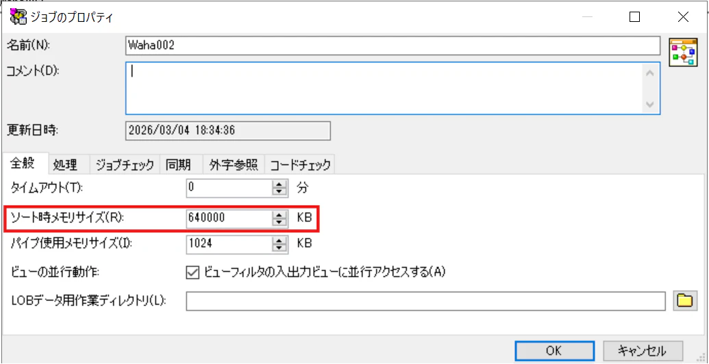This screenshot has height=364, width=709.
Task: Close the ジョブのプロパティ dialog
Action: [x=683, y=17]
